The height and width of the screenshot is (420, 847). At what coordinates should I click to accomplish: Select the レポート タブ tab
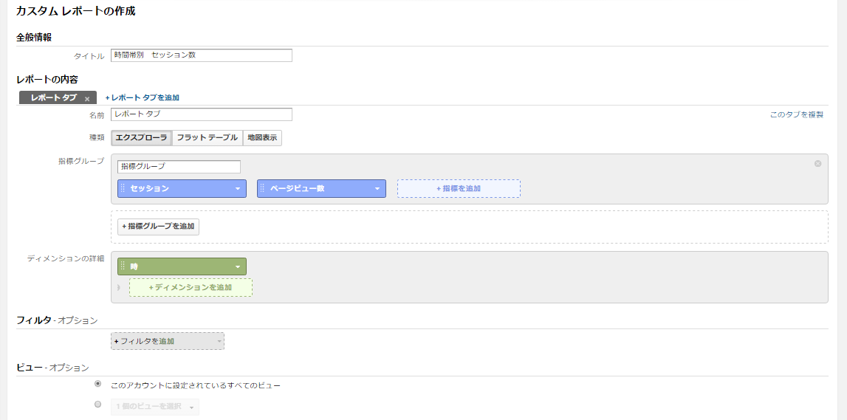tap(53, 97)
